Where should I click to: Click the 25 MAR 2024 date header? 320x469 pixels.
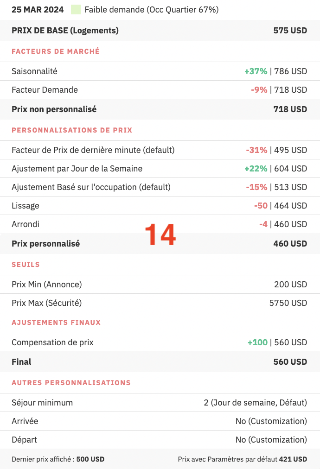click(x=38, y=9)
